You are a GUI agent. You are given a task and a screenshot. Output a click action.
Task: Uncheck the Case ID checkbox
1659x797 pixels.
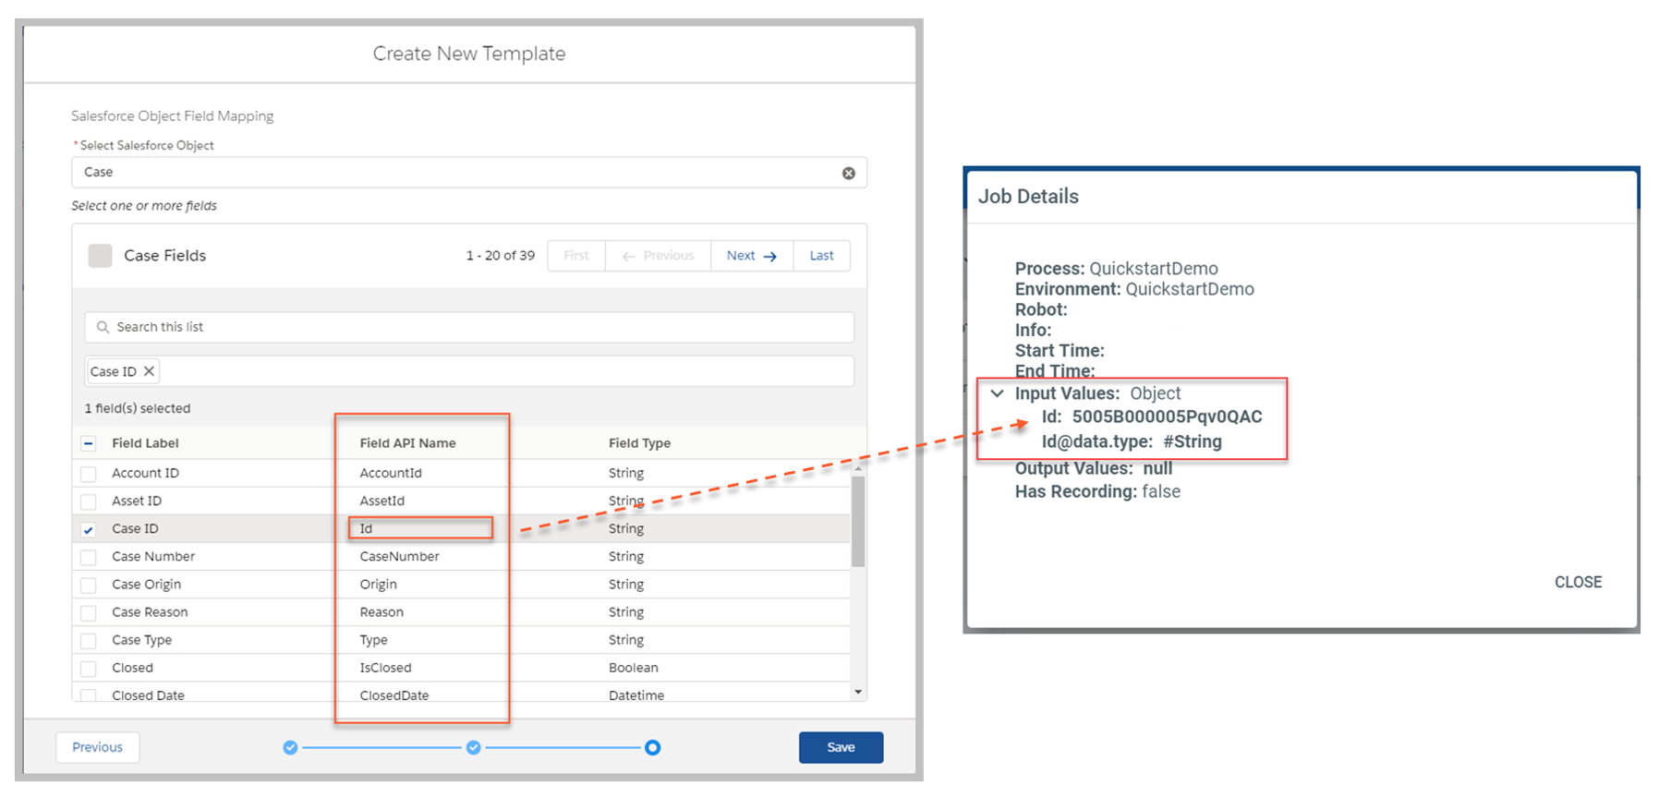89,529
